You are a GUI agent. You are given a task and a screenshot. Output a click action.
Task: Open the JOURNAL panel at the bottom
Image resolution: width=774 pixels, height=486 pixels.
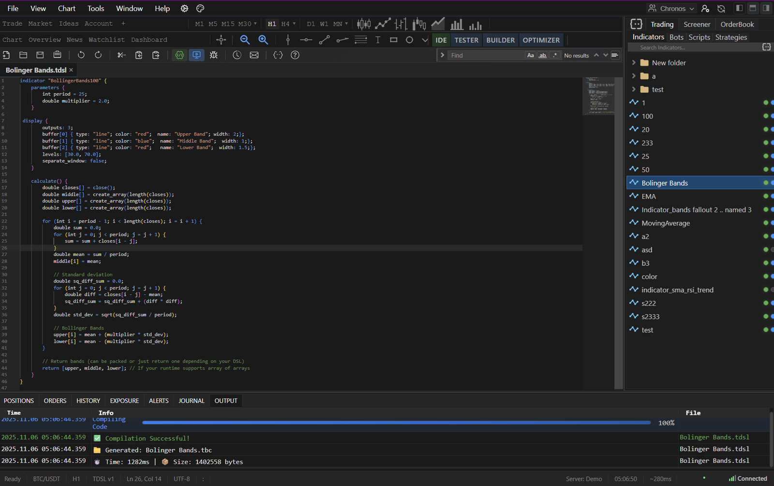point(192,400)
